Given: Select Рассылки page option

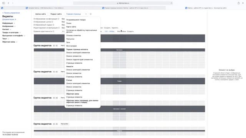Looking at the screenshot, I should coord(70,39).
